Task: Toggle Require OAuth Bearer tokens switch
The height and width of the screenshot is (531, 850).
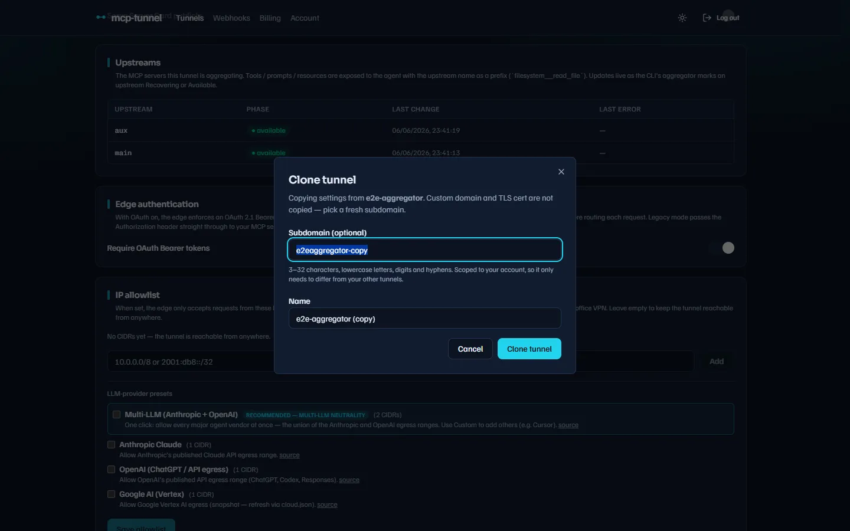Action: point(721,248)
